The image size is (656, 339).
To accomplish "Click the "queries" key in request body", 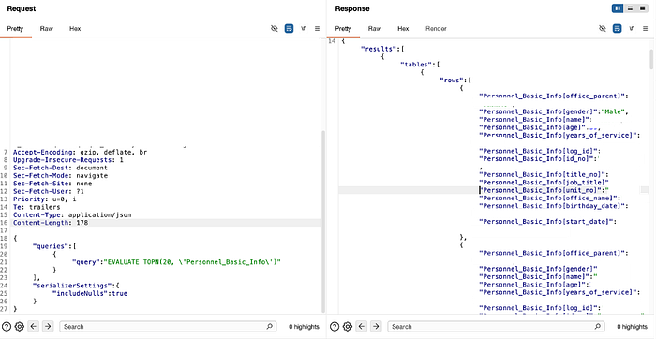I will coord(51,246).
